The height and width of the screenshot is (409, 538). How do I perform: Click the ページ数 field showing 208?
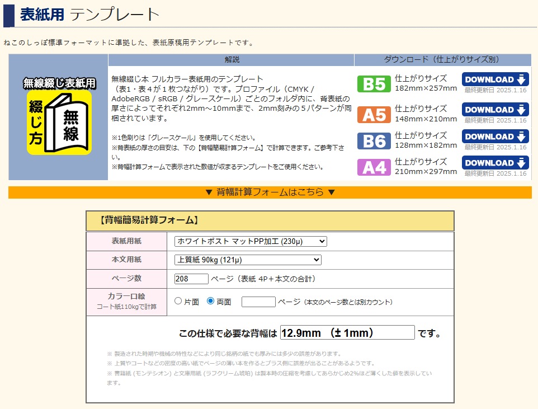pos(191,279)
